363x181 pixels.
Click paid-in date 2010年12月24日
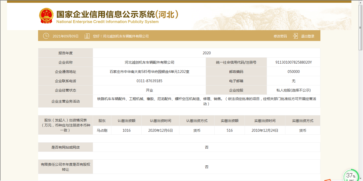[x=265, y=130]
